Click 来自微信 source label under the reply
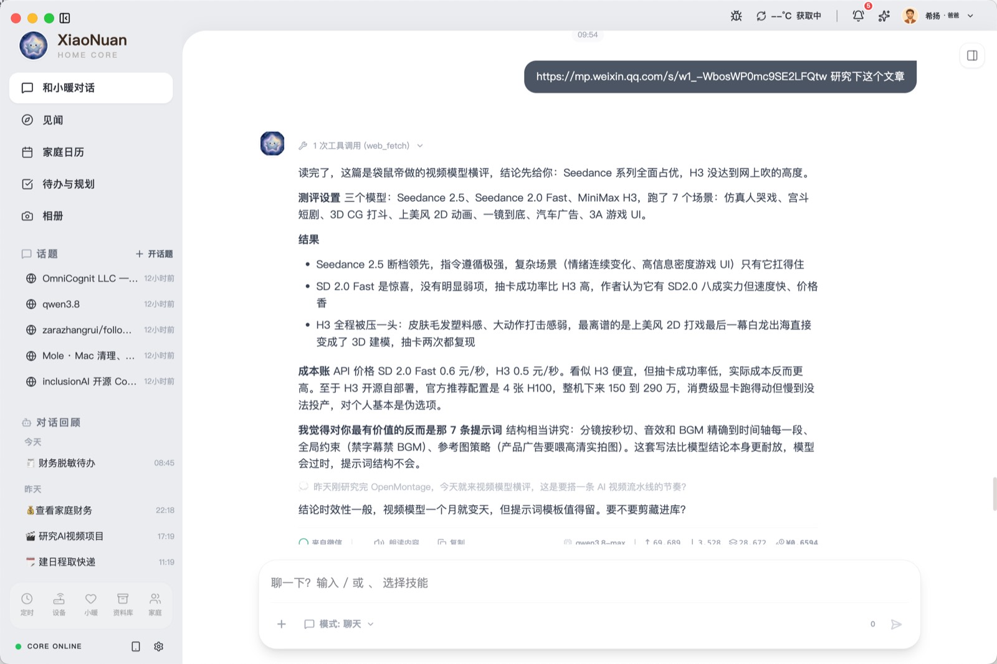 pyautogui.click(x=320, y=543)
